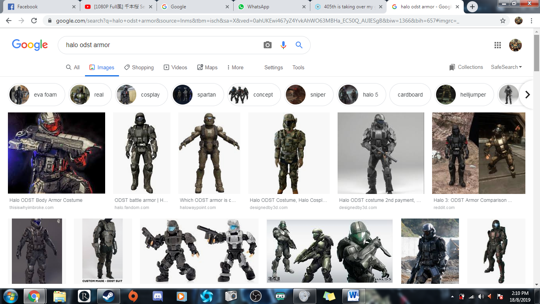Open the Halo 3: ODST Armor Comparison image
Viewport: 540px width, 304px height.
pos(479,153)
